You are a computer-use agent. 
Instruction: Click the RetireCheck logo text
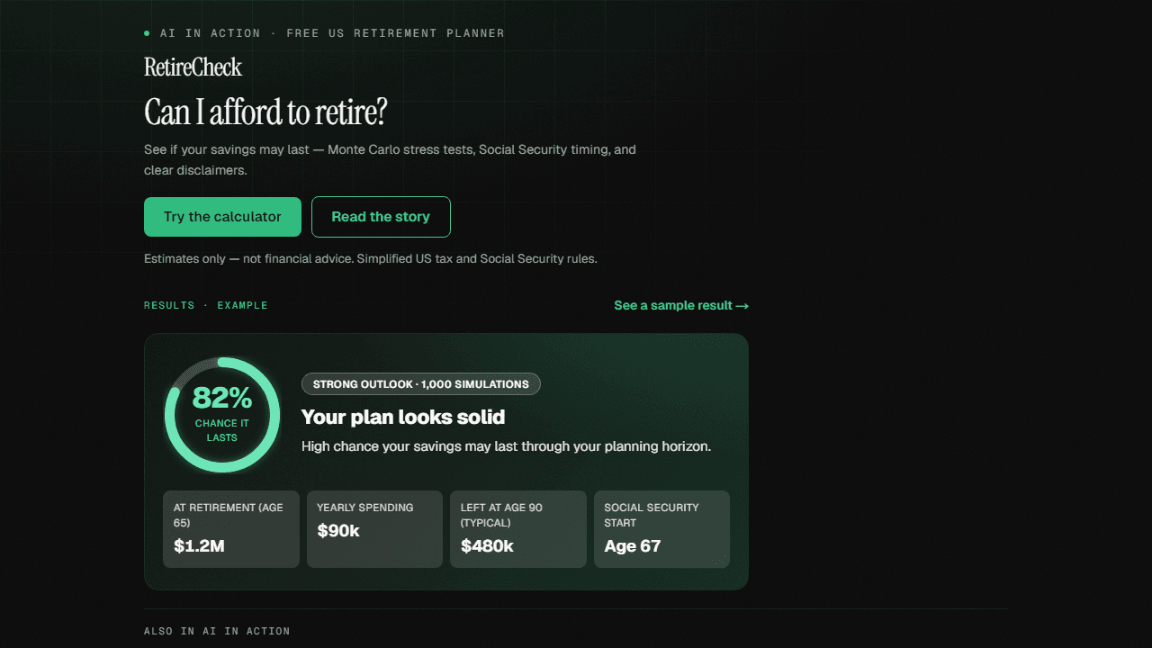click(x=193, y=67)
